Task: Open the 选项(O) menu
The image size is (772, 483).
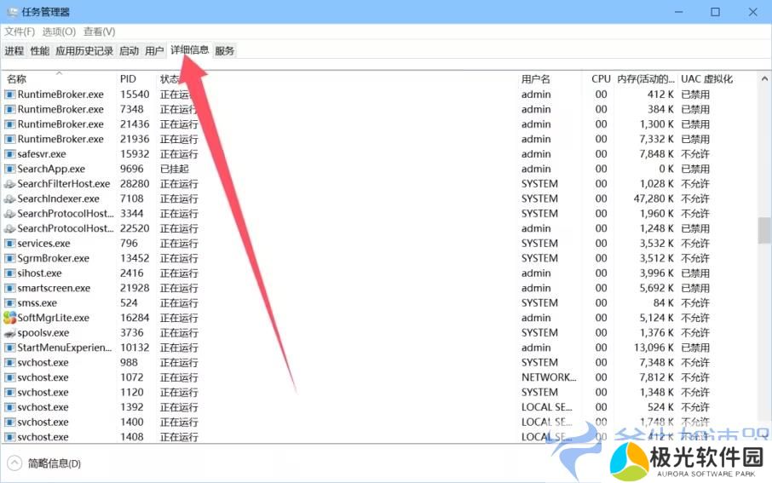Action: [59, 32]
